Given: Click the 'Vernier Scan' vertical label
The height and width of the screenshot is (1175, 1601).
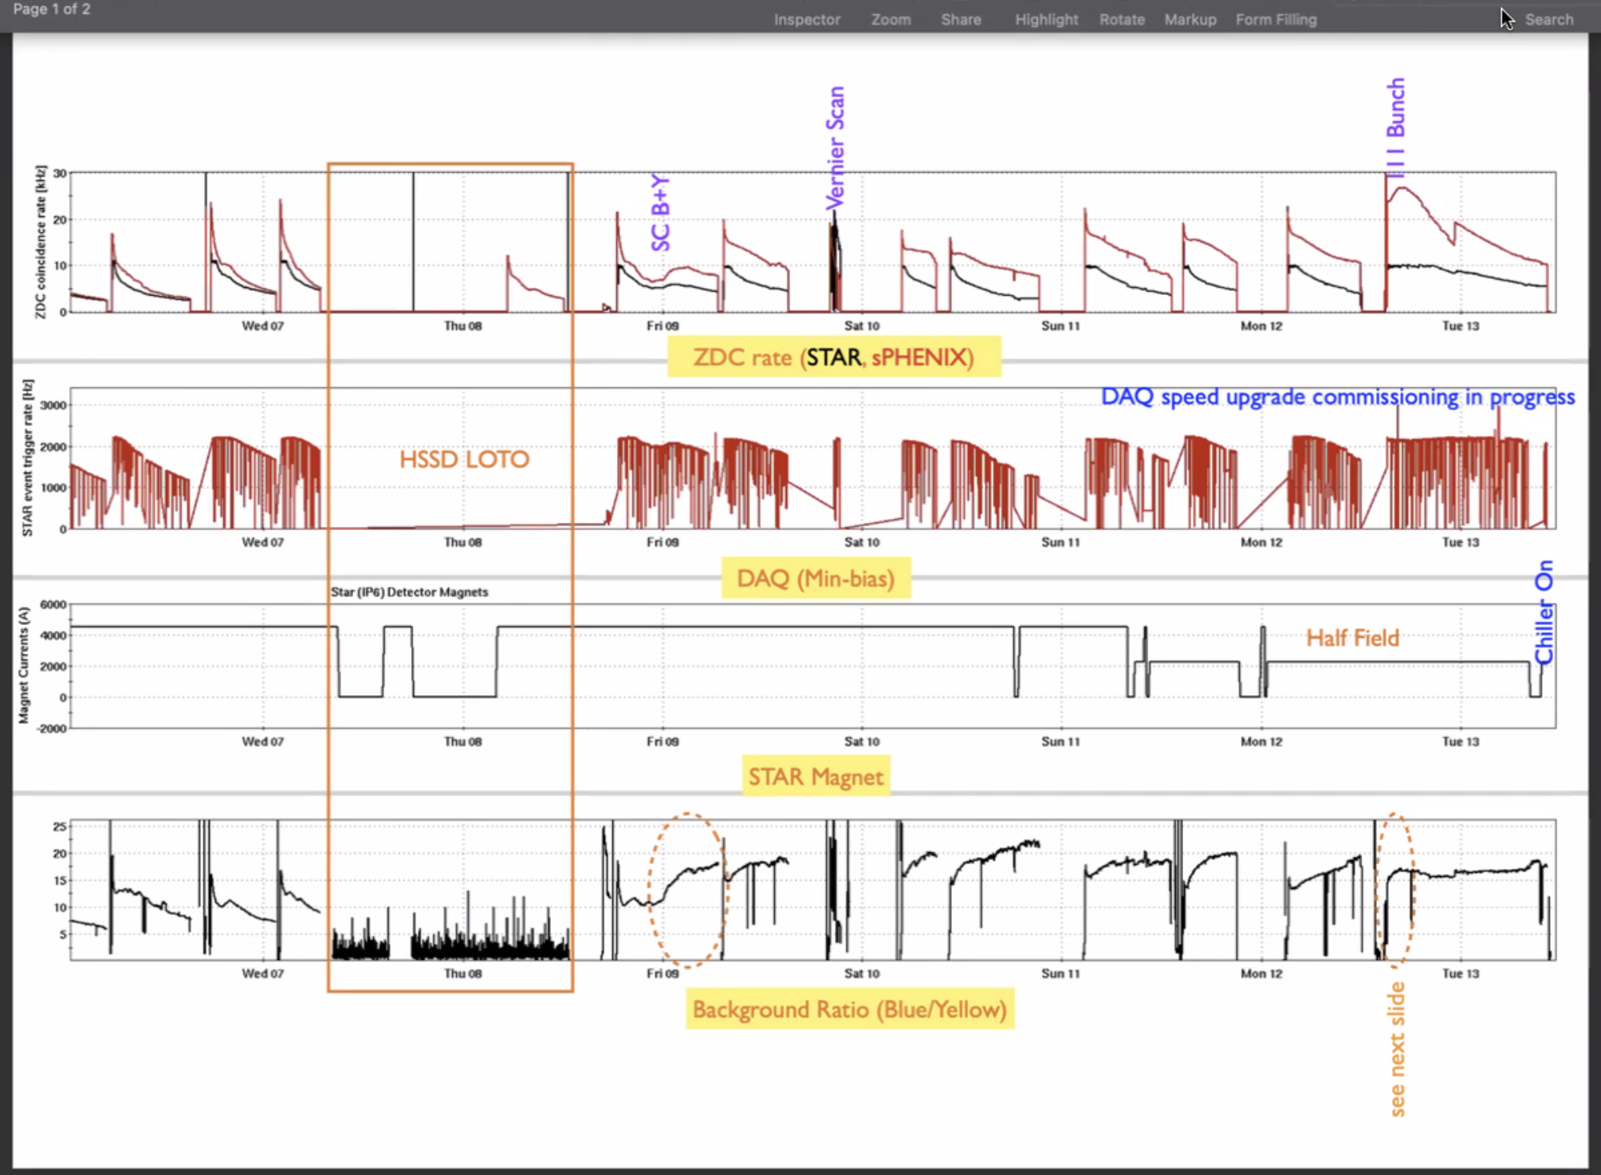Looking at the screenshot, I should click(835, 147).
